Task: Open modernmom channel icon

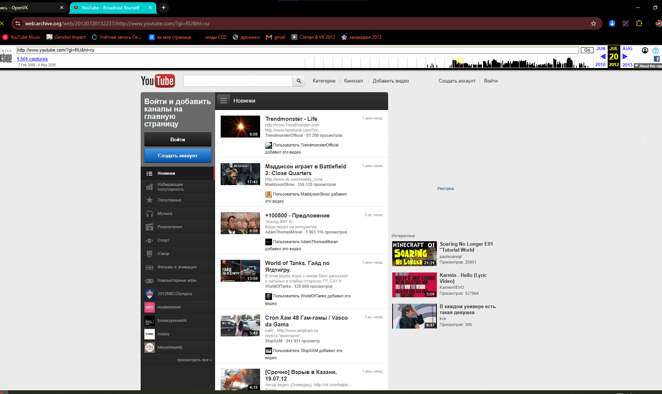Action: coord(150,307)
